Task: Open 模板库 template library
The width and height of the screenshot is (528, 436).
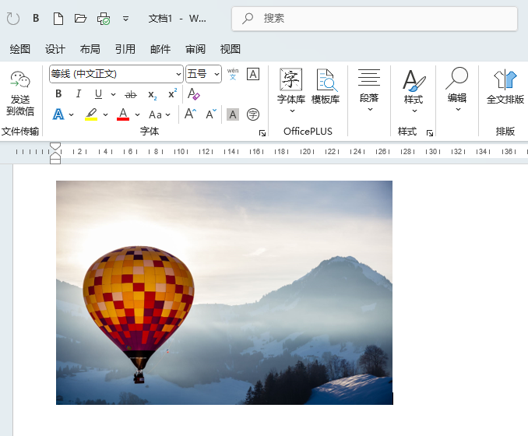Action: coord(326,86)
